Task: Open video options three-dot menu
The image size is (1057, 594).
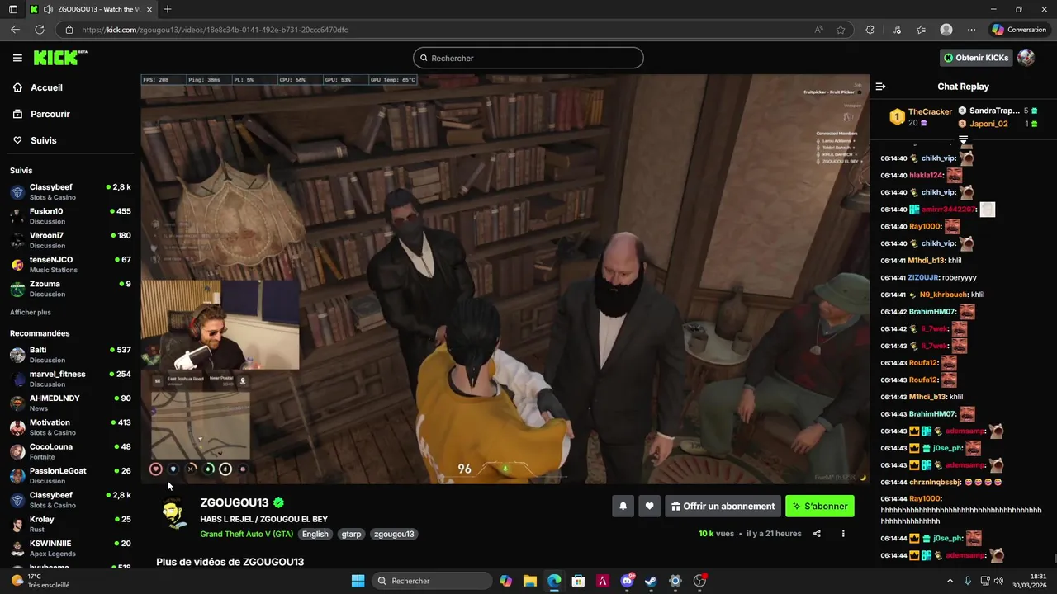Action: pos(843,534)
